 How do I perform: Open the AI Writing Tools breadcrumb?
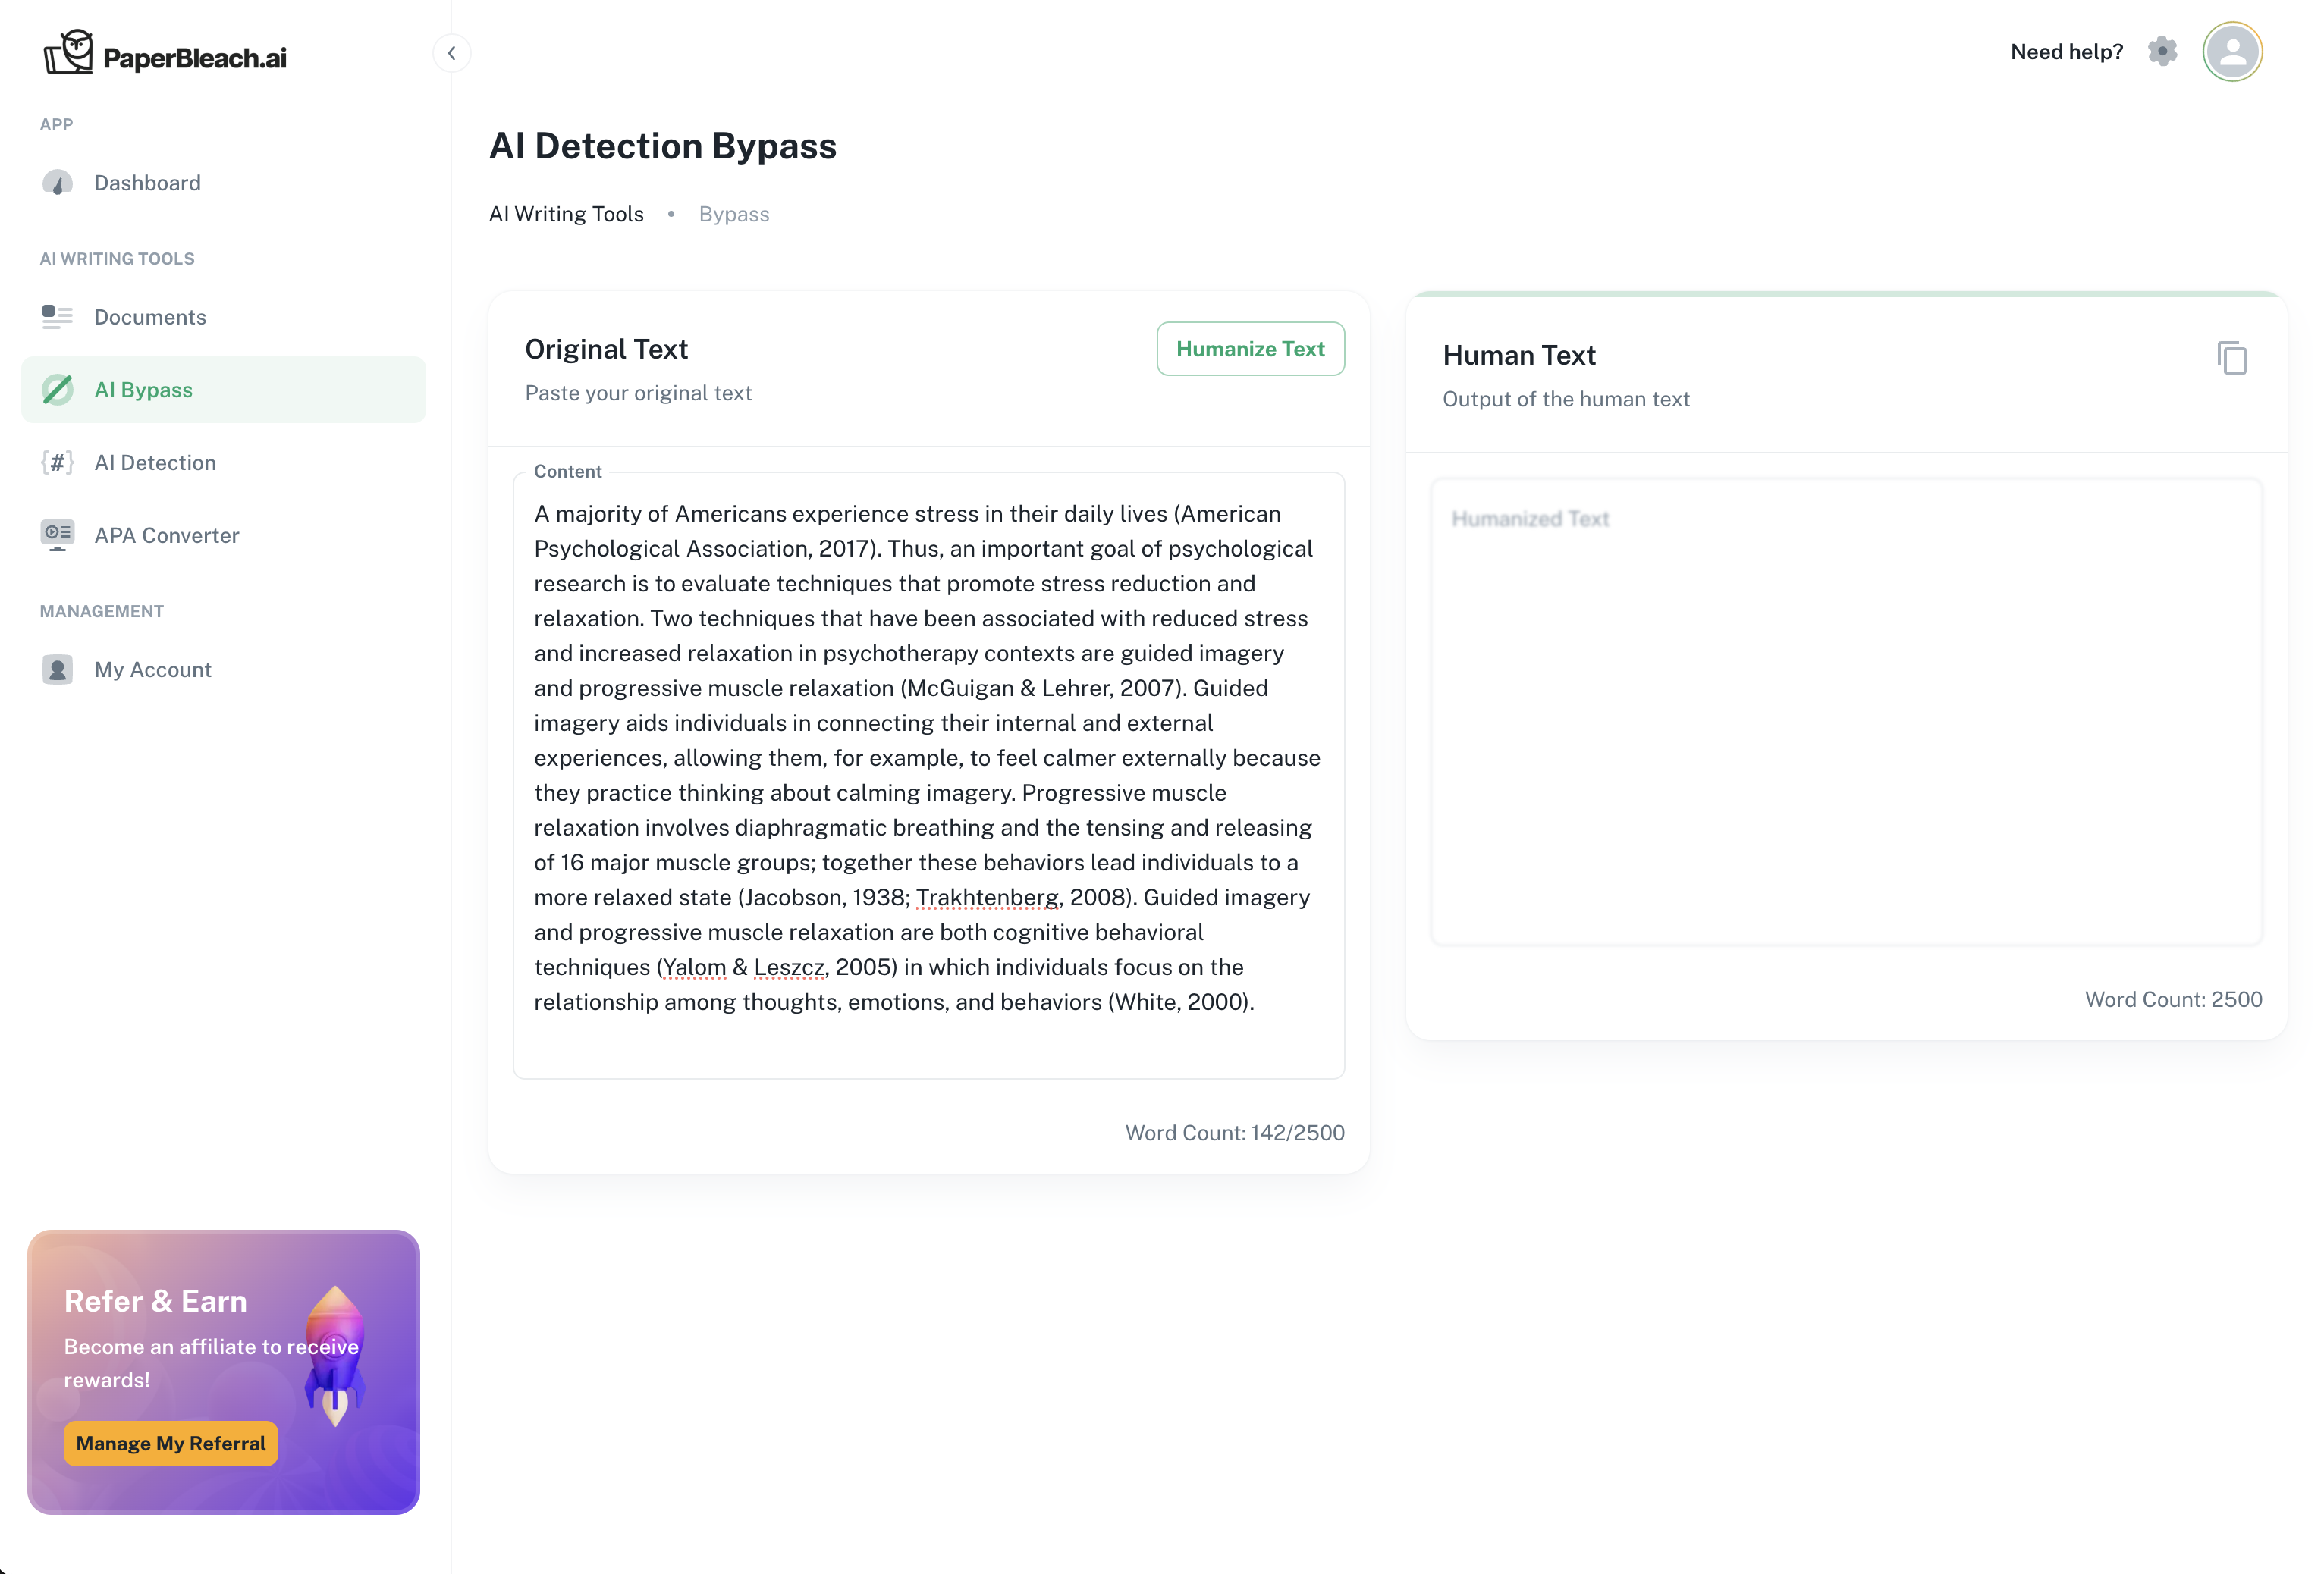tap(566, 214)
